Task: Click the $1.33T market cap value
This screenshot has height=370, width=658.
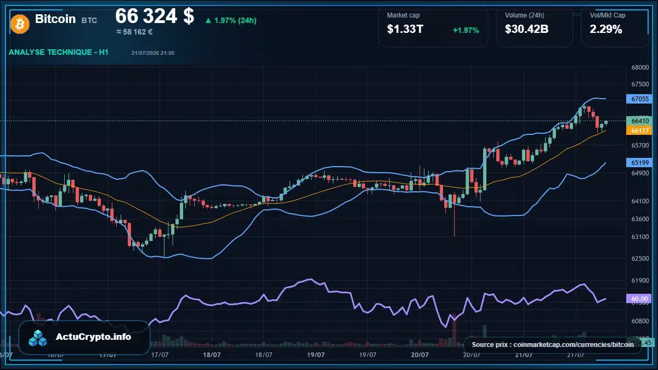Action: (405, 30)
